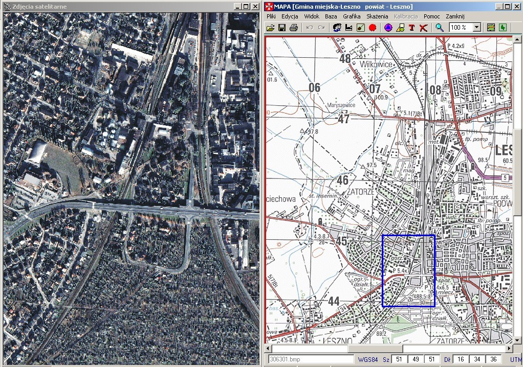This screenshot has height=367, width=523.
Task: Click the longitude degrees field showing 16
Action: point(461,359)
